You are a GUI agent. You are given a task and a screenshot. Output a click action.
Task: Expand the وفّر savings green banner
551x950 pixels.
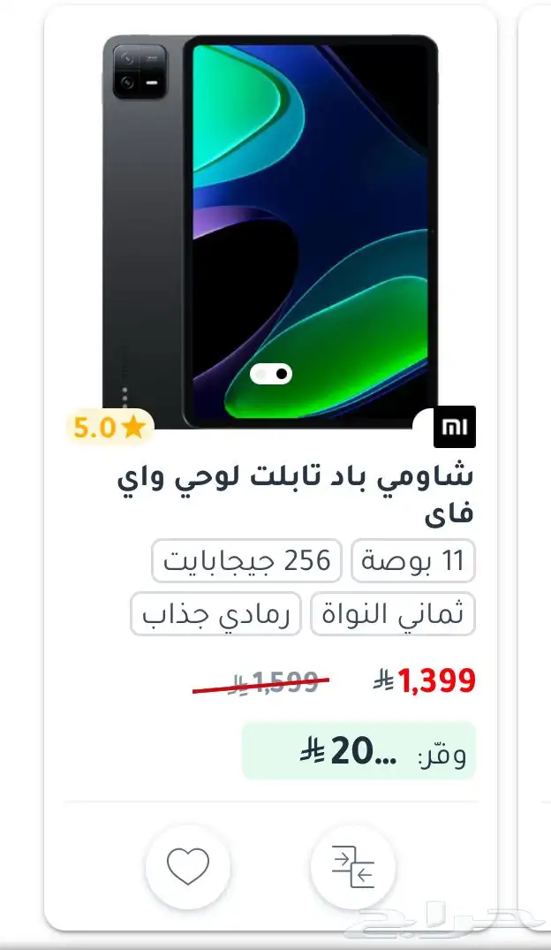pos(359,751)
